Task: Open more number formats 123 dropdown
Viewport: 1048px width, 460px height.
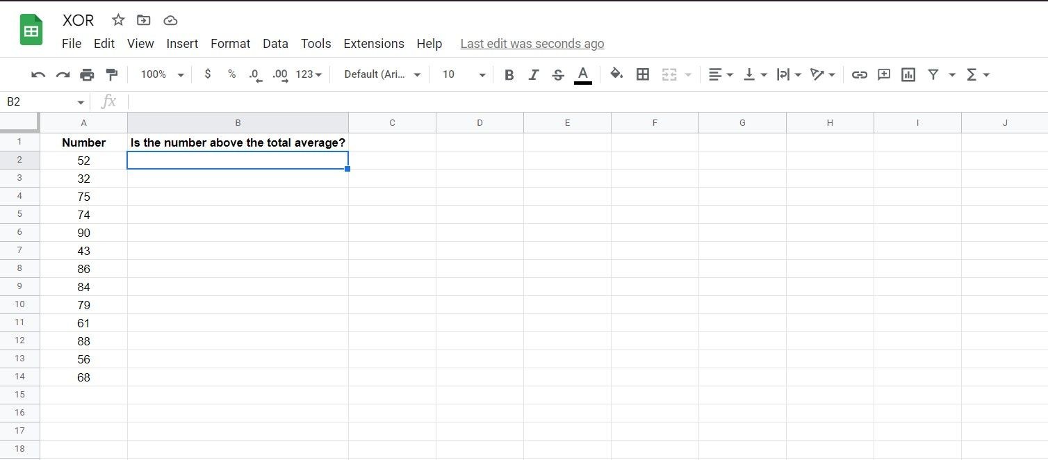Action: coord(309,74)
